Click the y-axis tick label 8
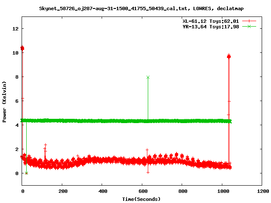Viewport: 271px width, 203px height. (17, 77)
